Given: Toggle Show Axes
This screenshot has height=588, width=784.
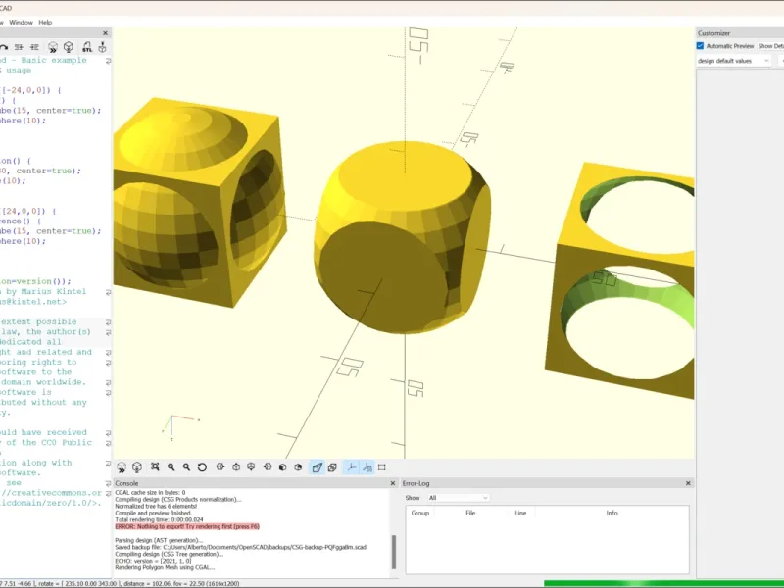Looking at the screenshot, I should click(352, 467).
